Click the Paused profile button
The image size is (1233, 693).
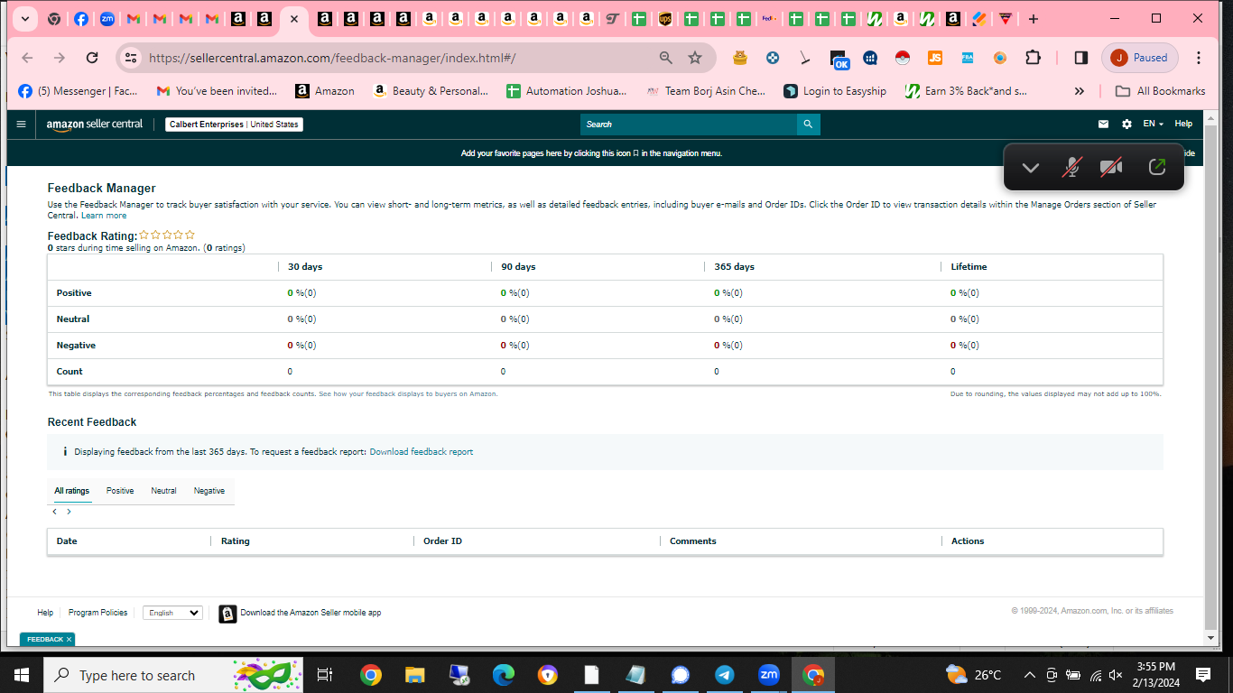[x=1140, y=58]
